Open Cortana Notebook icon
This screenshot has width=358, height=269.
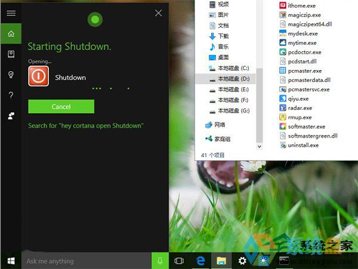(x=11, y=54)
